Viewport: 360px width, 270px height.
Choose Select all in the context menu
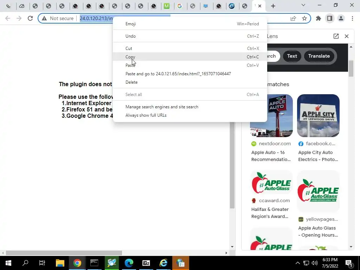click(190, 94)
